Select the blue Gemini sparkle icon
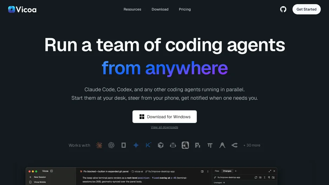The height and width of the screenshot is (185, 329). pos(136,145)
